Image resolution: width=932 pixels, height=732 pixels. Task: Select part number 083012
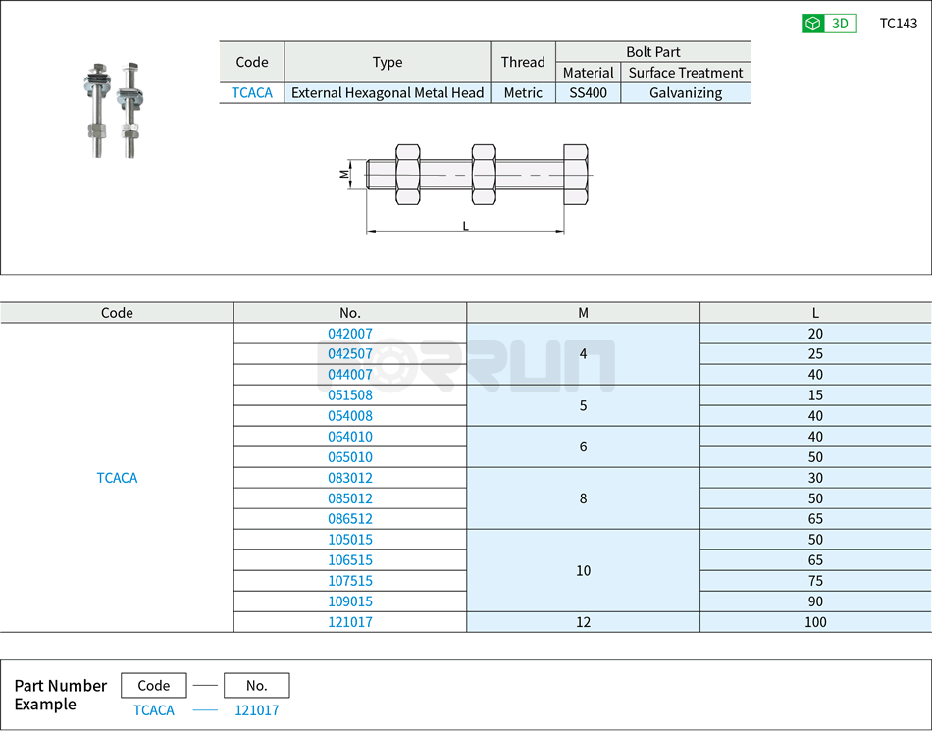pos(349,478)
